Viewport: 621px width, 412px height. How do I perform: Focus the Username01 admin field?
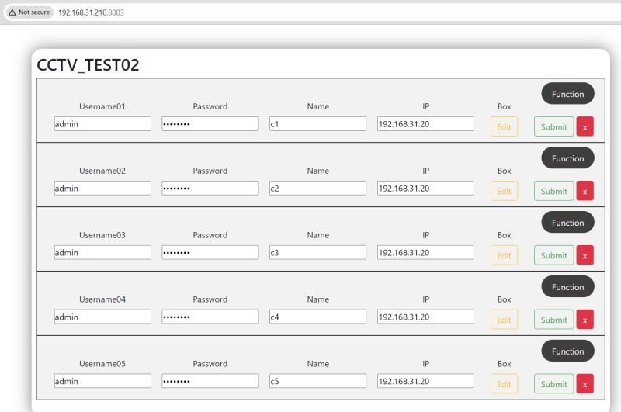(102, 123)
